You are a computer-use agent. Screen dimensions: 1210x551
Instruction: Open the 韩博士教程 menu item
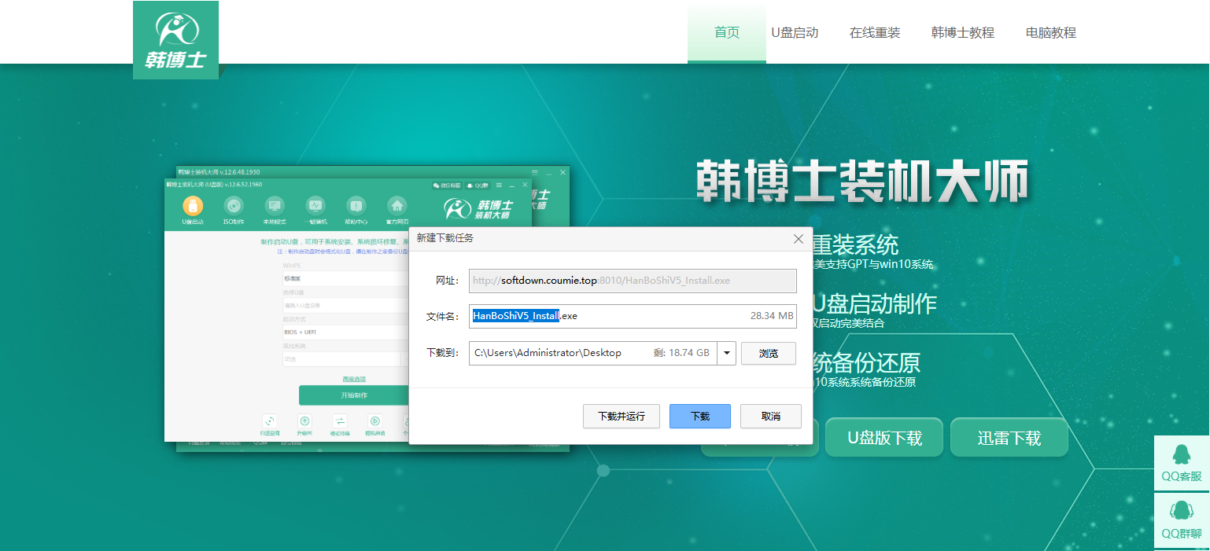(962, 33)
